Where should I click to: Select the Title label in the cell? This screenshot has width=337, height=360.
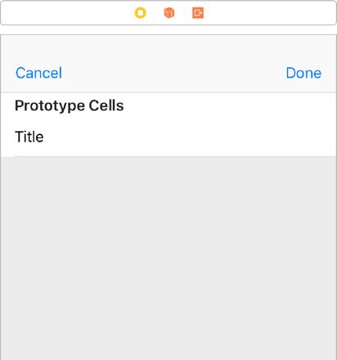pos(29,137)
